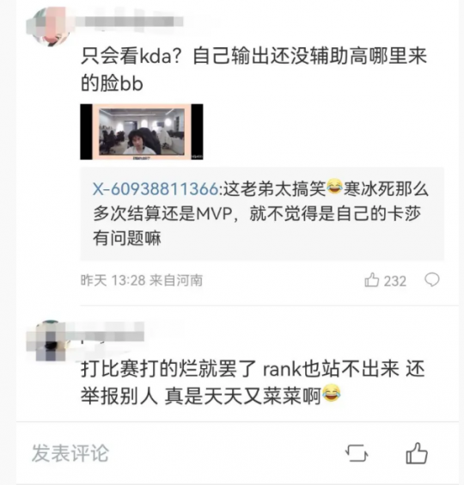Open the reply mentioning 结算还是MVP
464x485 pixels.
[x=262, y=214]
